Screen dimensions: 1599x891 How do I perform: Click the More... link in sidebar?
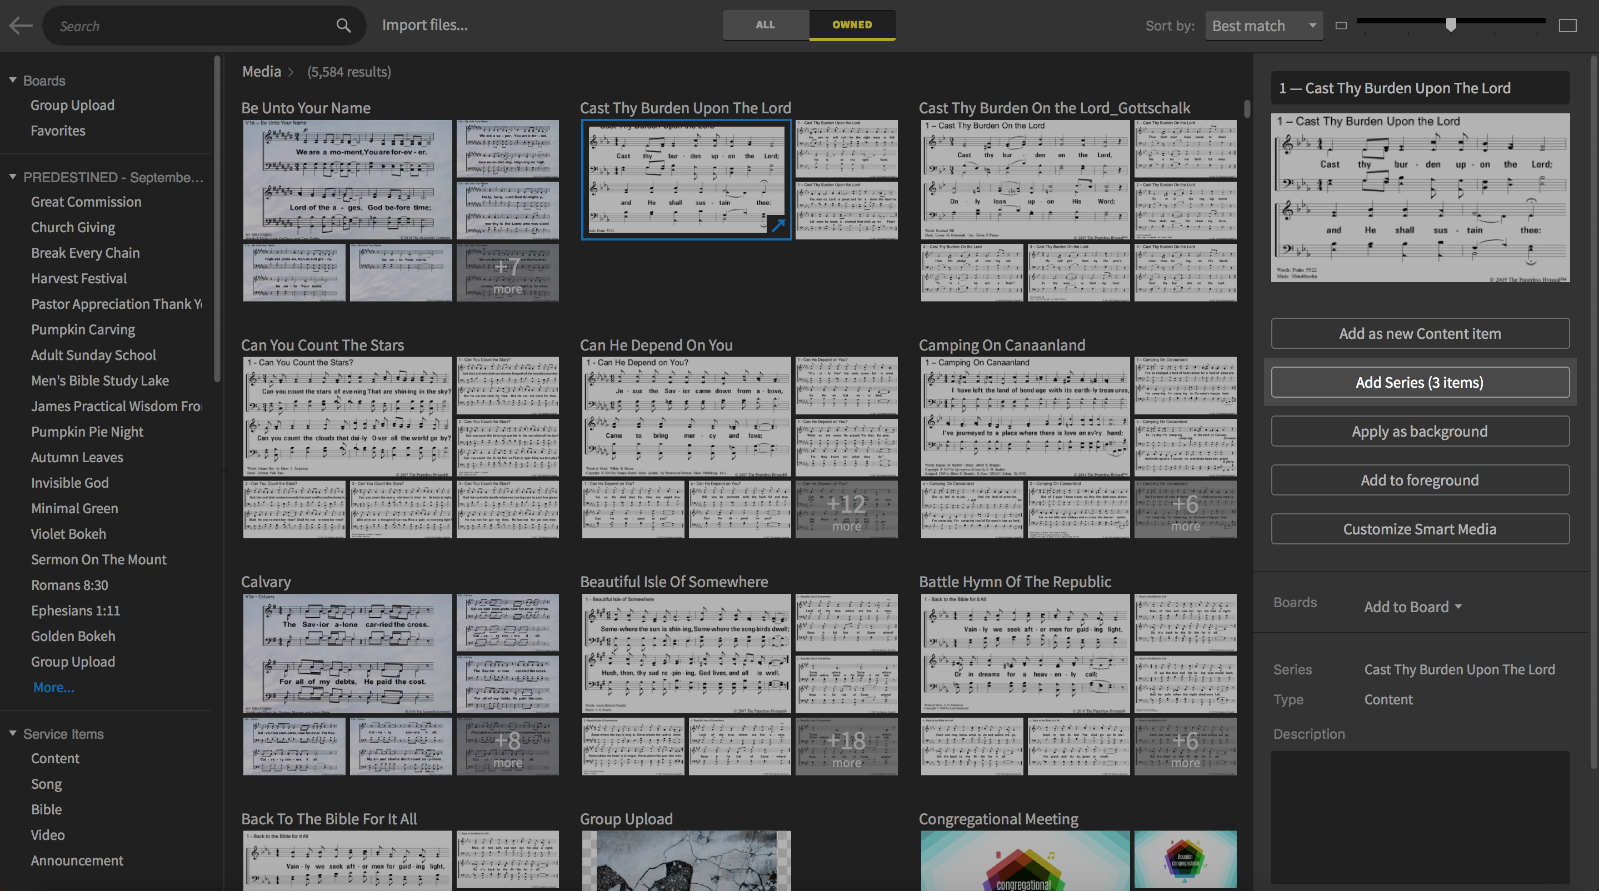click(53, 687)
